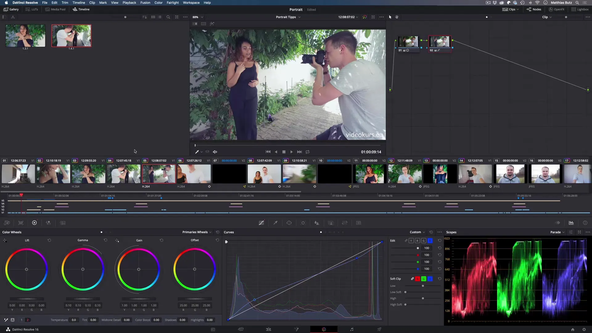Stop playback in the viewer
Viewport: 592px width, 333px height.
[284, 152]
